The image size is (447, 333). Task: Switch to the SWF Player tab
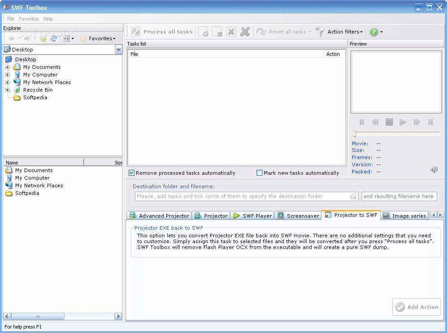252,215
